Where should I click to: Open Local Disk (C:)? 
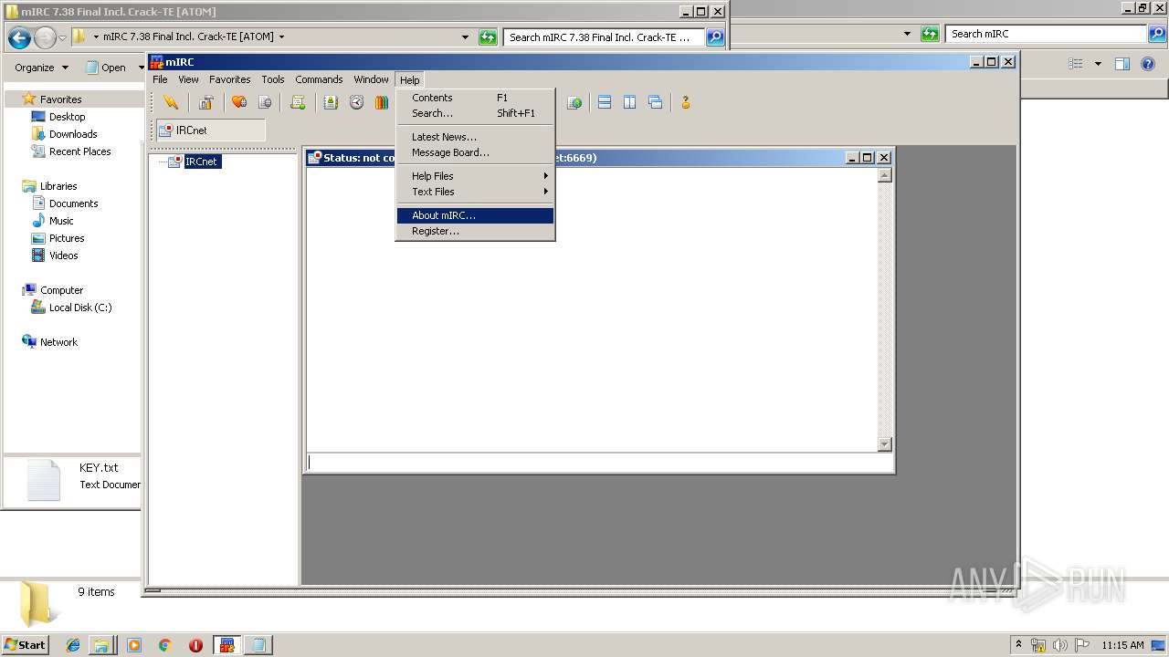[80, 308]
